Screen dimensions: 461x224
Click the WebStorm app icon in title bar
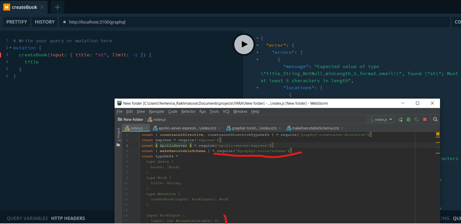(x=119, y=103)
